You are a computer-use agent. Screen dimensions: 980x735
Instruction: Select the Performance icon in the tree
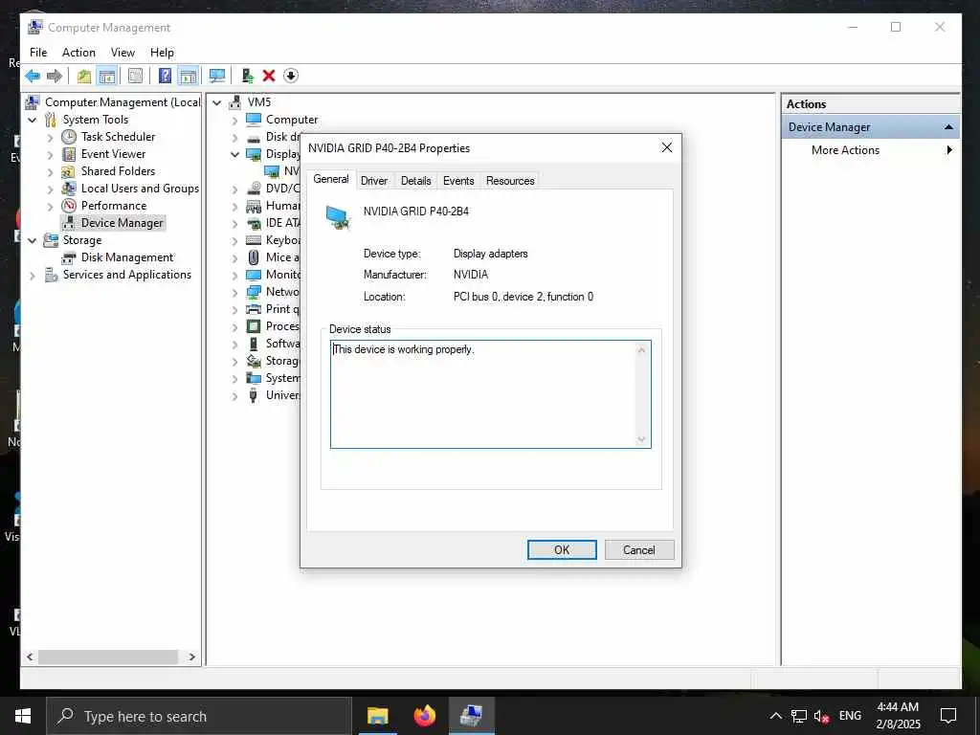pyautogui.click(x=69, y=206)
